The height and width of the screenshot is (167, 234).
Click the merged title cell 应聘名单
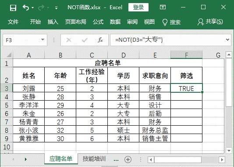108,63
